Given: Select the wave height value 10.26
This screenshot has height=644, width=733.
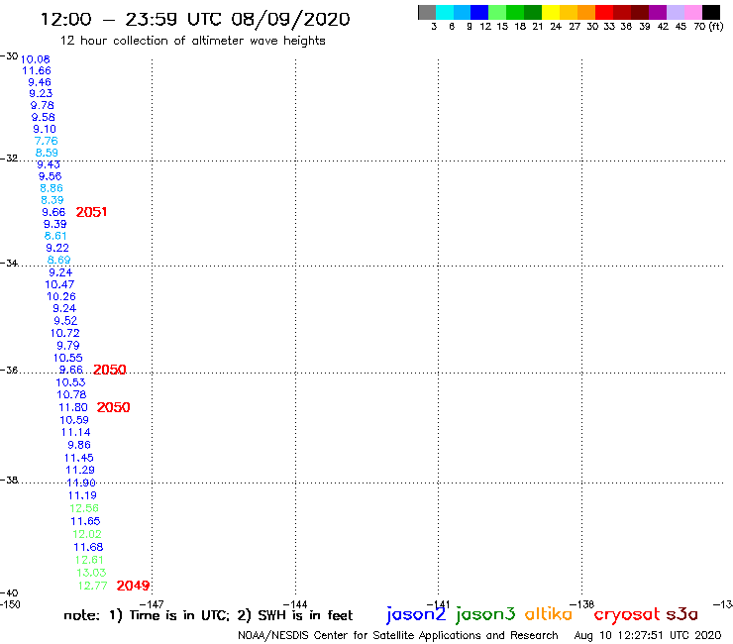Looking at the screenshot, I should coord(61,296).
